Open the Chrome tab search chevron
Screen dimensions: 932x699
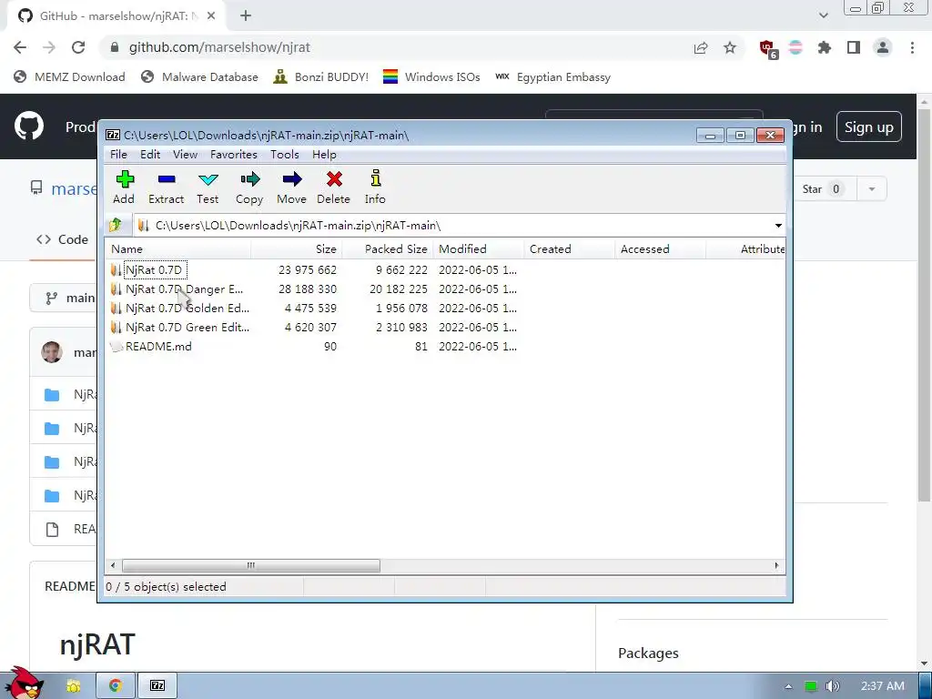(x=823, y=16)
